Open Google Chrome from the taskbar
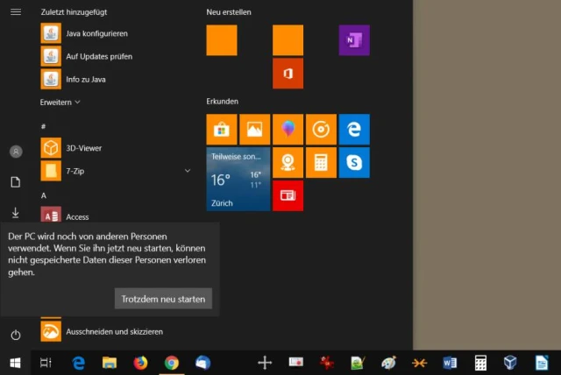561x375 pixels. tap(172, 362)
